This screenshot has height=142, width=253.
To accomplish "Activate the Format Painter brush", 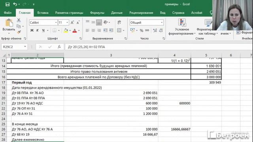I will click(19, 32).
